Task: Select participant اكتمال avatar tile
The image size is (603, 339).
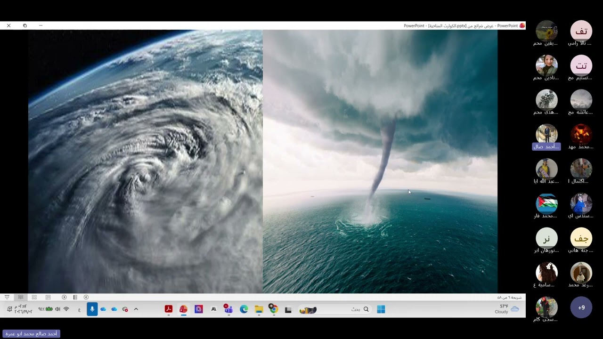Action: [x=581, y=171]
